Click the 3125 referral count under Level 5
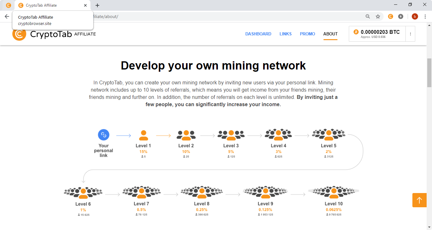 pos(329,157)
